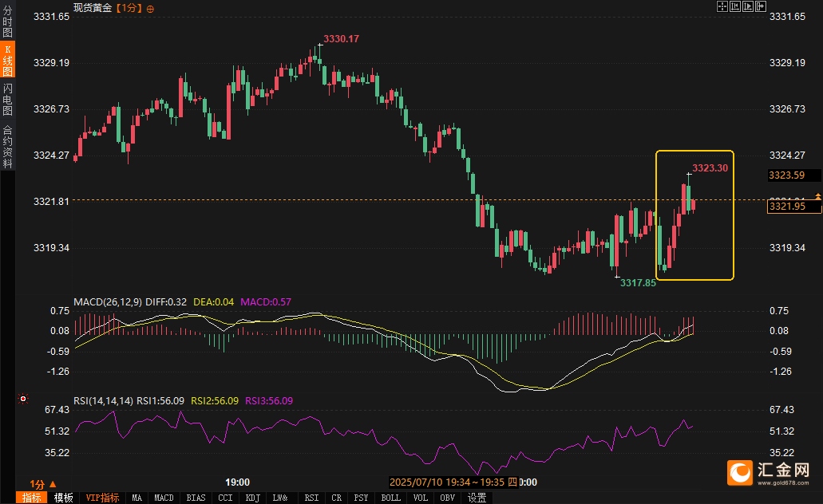Image resolution: width=823 pixels, height=504 pixels.
Task: Open the 设置 indicator settings
Action: pos(477,498)
